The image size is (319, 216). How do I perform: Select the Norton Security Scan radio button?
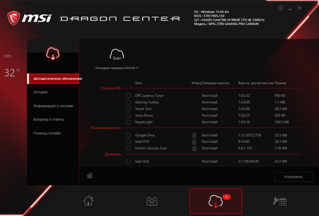(128, 148)
